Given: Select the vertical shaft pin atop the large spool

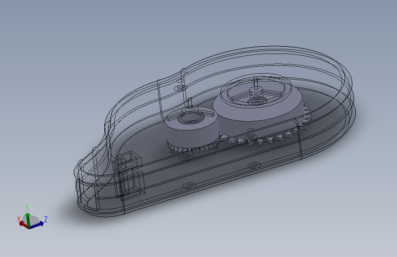Looking at the screenshot, I should [x=256, y=83].
